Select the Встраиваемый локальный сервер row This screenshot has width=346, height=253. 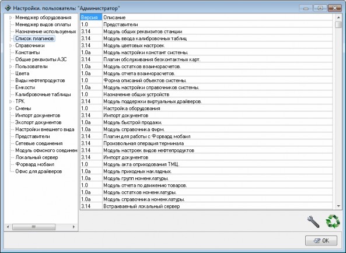[207, 206]
